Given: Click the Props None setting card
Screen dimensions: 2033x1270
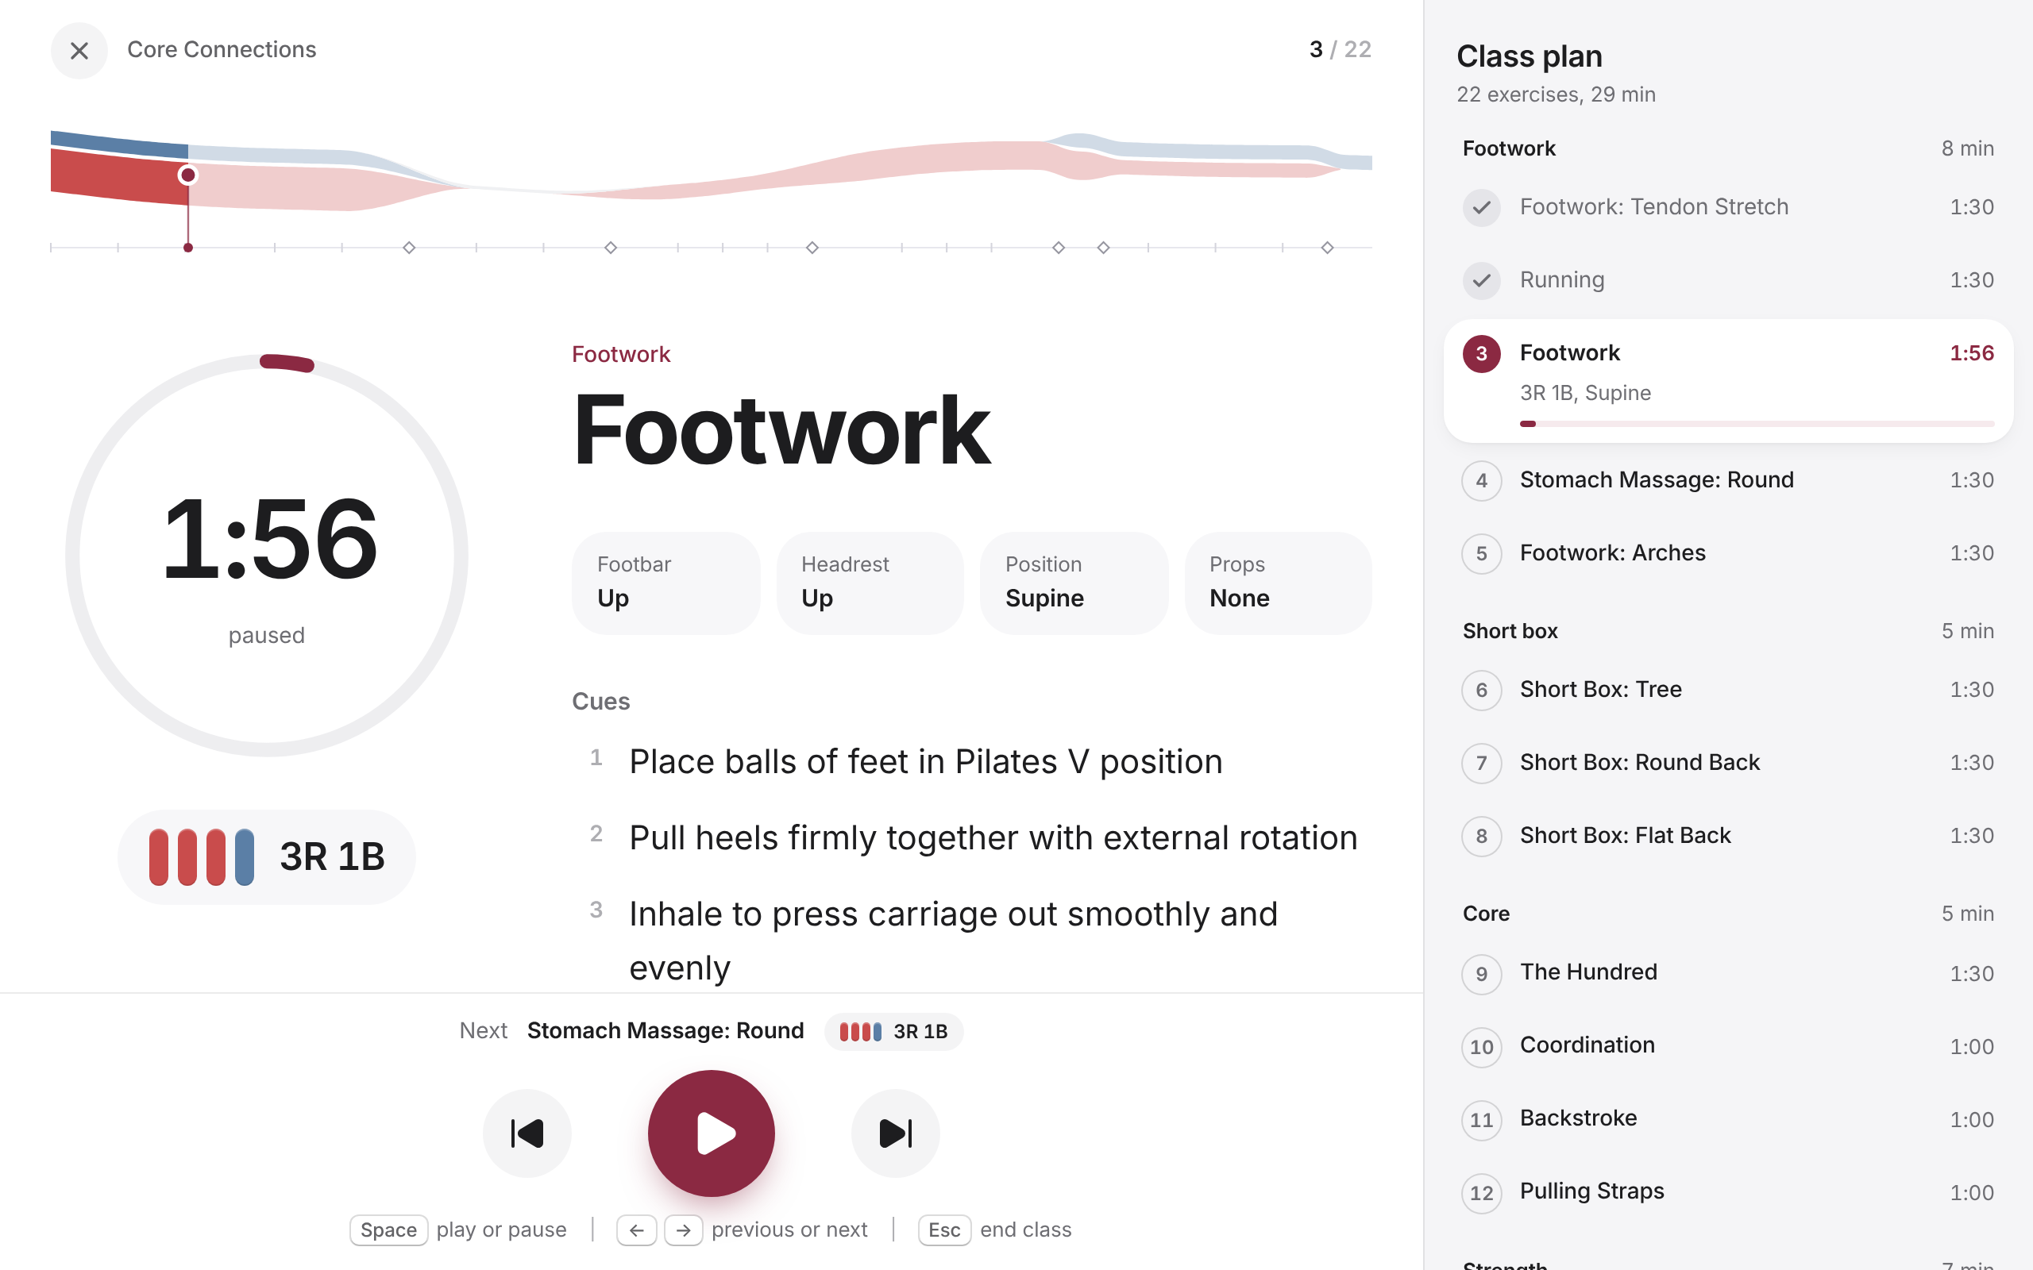Looking at the screenshot, I should (x=1278, y=583).
